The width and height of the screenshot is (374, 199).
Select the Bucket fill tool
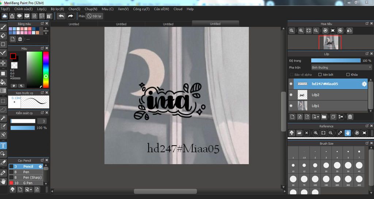(3, 82)
